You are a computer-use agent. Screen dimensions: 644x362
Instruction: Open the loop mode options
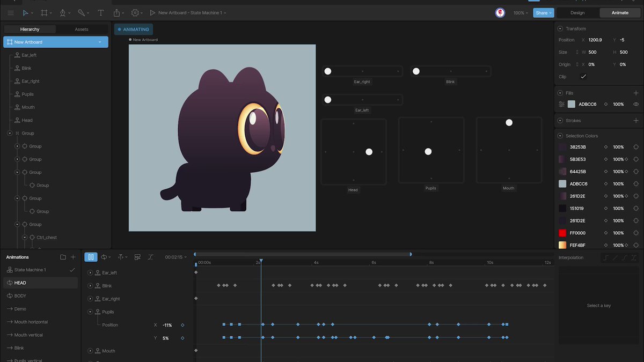tap(105, 257)
